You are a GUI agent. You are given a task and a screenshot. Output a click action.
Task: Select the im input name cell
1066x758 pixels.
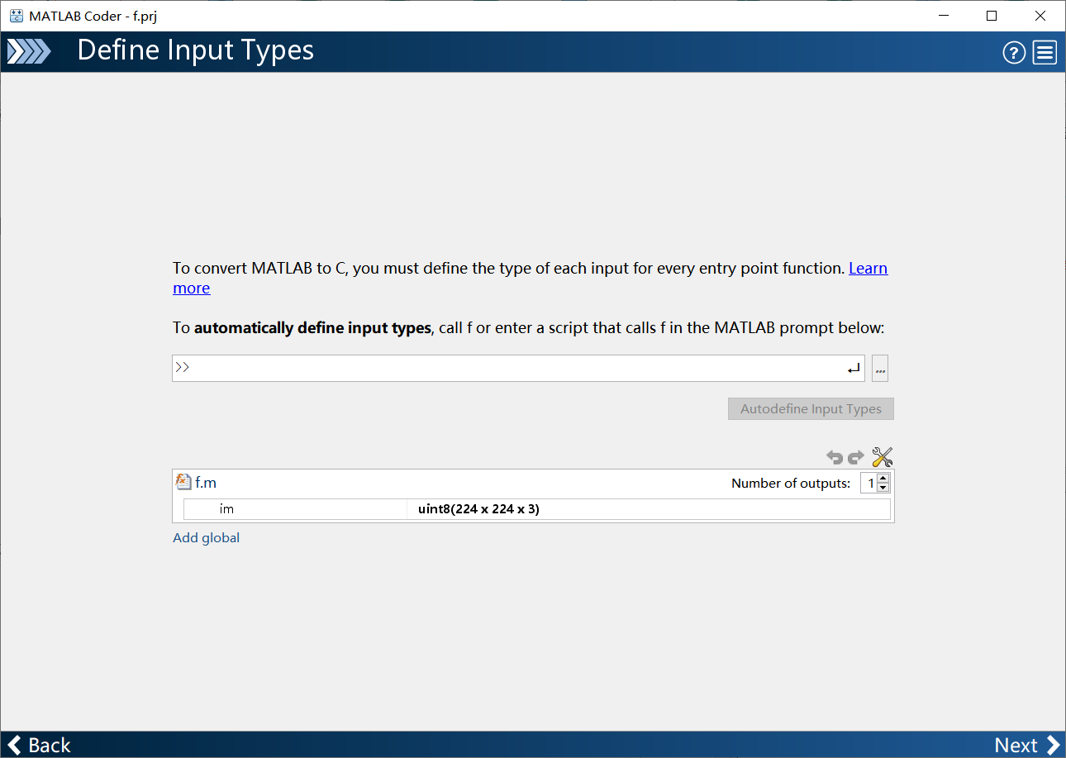click(295, 509)
